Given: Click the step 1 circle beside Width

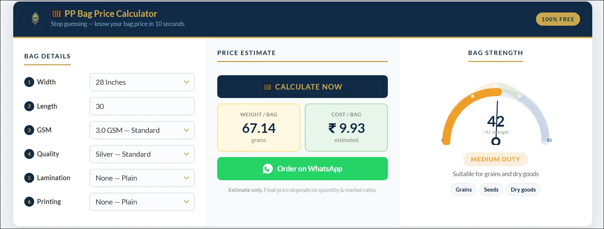Looking at the screenshot, I should pos(29,82).
